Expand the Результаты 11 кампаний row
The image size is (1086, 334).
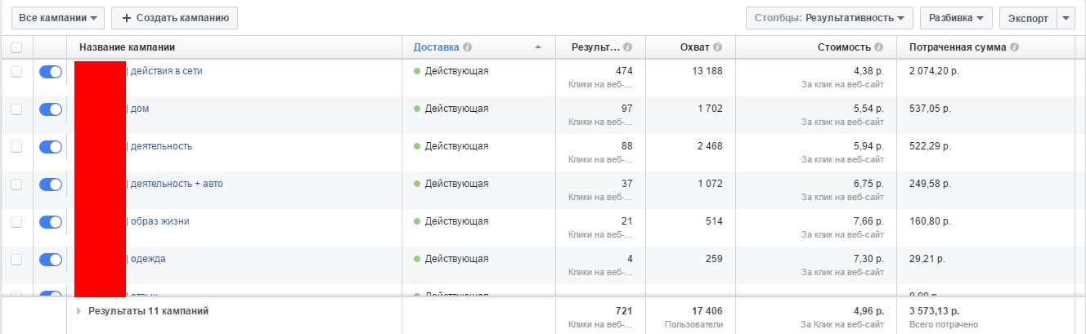tap(79, 311)
